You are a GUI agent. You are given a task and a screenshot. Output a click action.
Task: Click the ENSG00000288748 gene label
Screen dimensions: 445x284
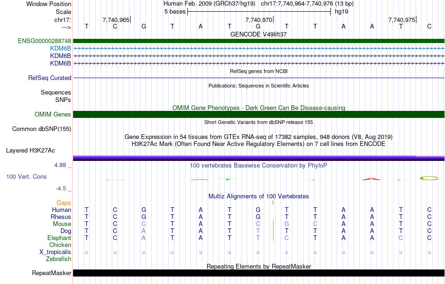coord(44,41)
